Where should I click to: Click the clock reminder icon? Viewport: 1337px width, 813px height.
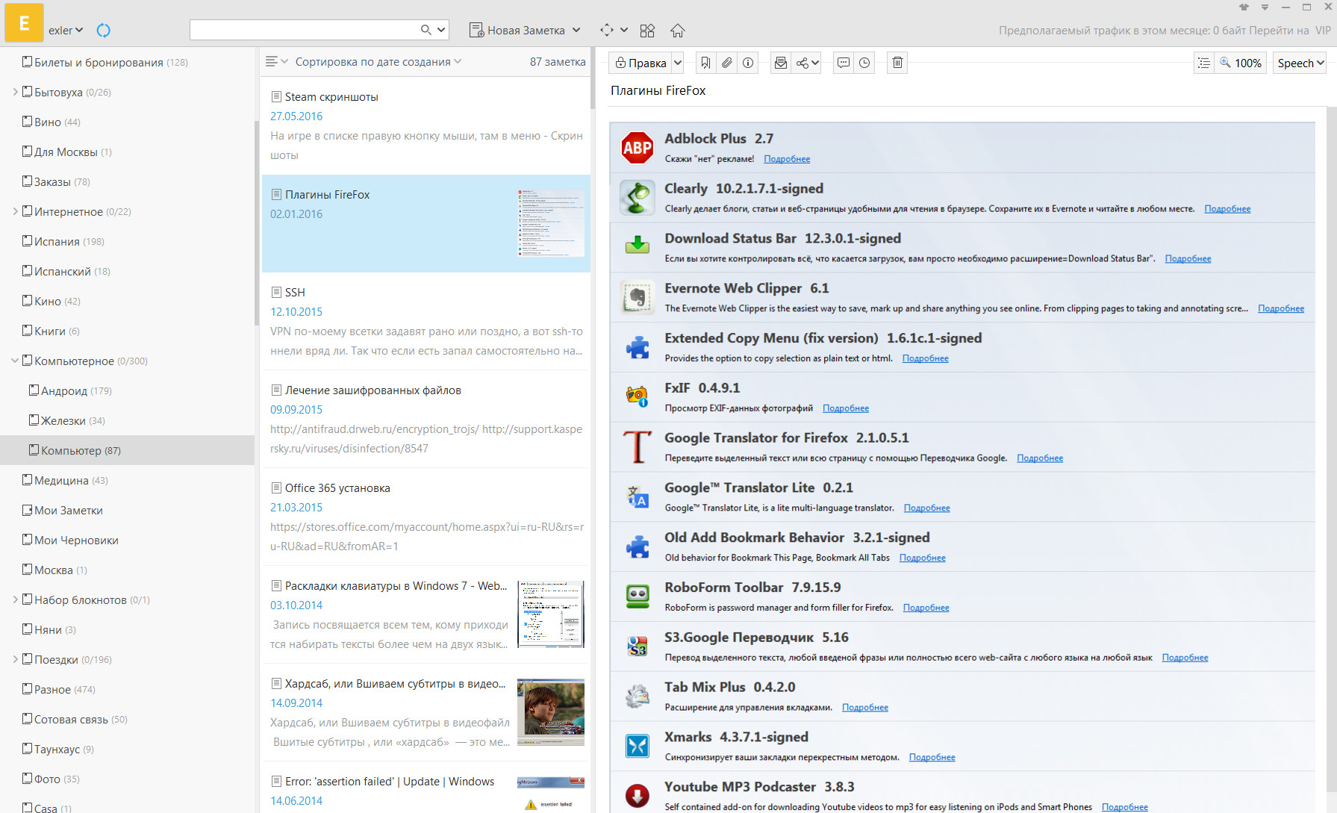point(864,63)
